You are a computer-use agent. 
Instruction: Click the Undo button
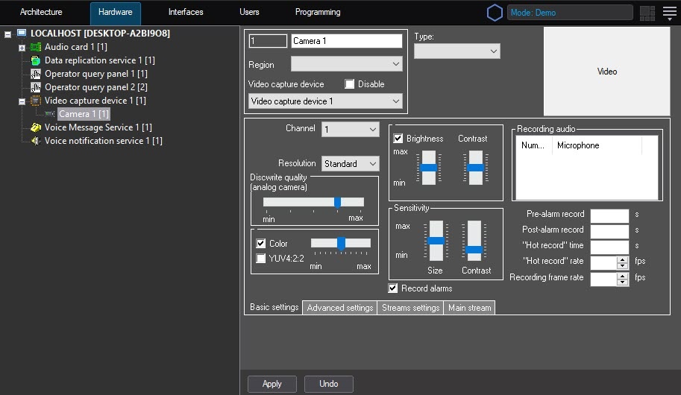coord(328,384)
